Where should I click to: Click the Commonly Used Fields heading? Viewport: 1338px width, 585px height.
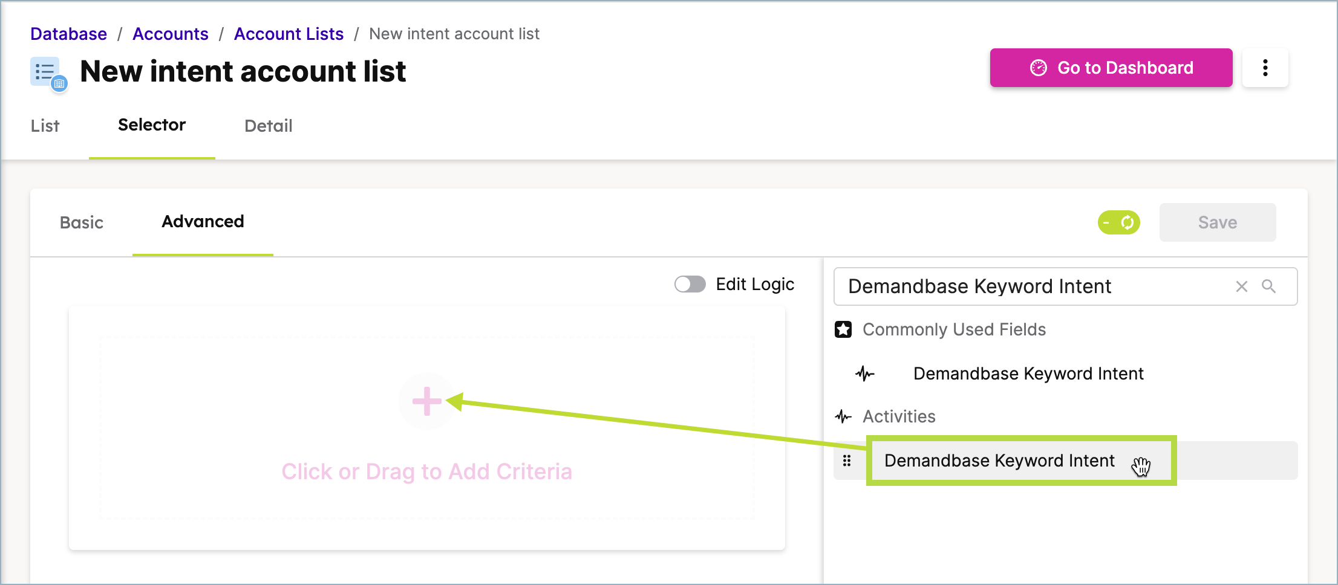point(954,329)
